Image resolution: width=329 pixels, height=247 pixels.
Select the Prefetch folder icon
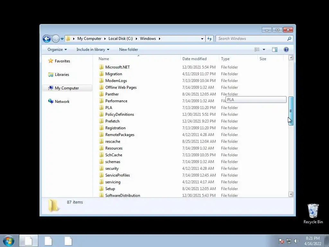point(101,121)
